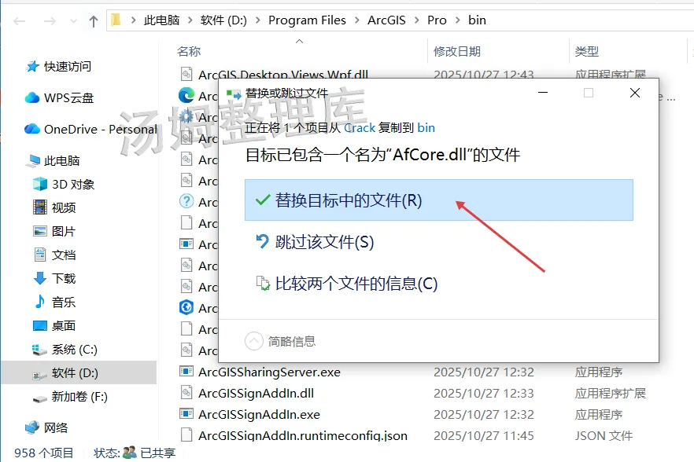Open the bin destination folder link
Viewport: 694px width, 462px height.
pos(426,128)
